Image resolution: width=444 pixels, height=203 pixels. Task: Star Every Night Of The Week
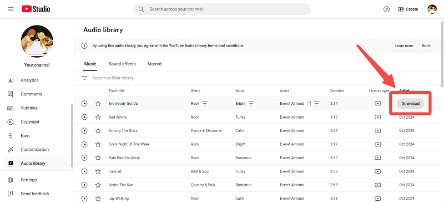click(x=98, y=144)
